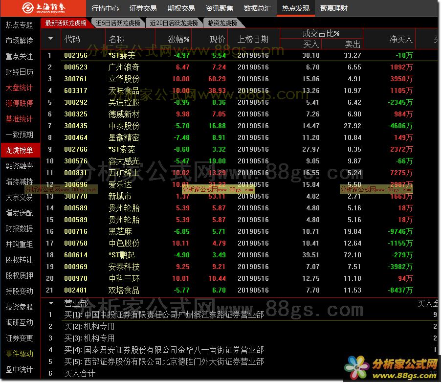Screen dimensions: 442x383
Task: Open 持股变动 in sidebar
Action: pyautogui.click(x=20, y=292)
